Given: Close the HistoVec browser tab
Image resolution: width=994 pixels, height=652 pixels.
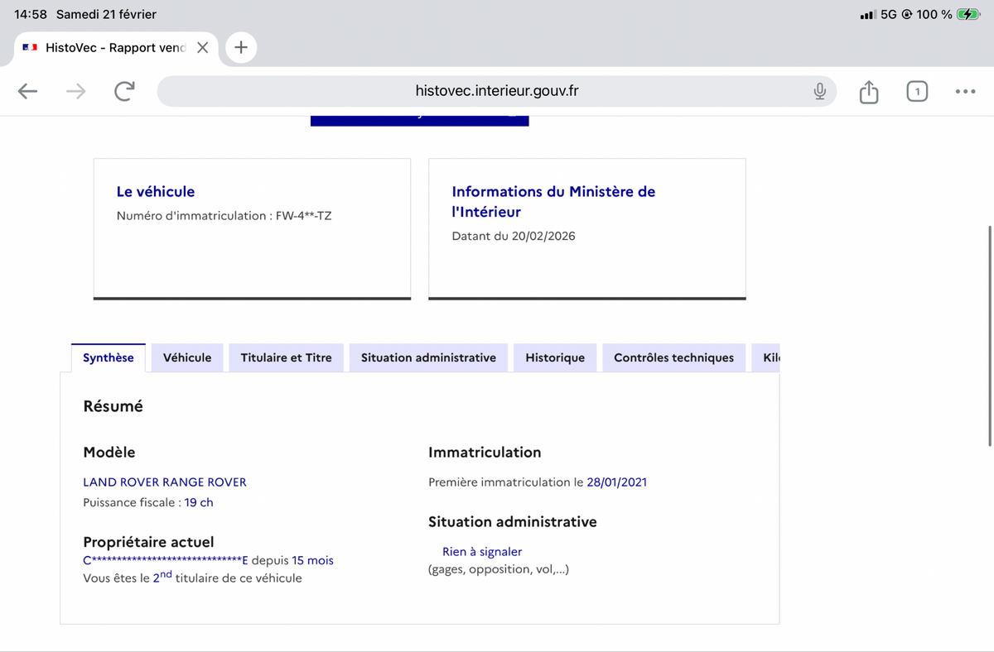Looking at the screenshot, I should (202, 47).
